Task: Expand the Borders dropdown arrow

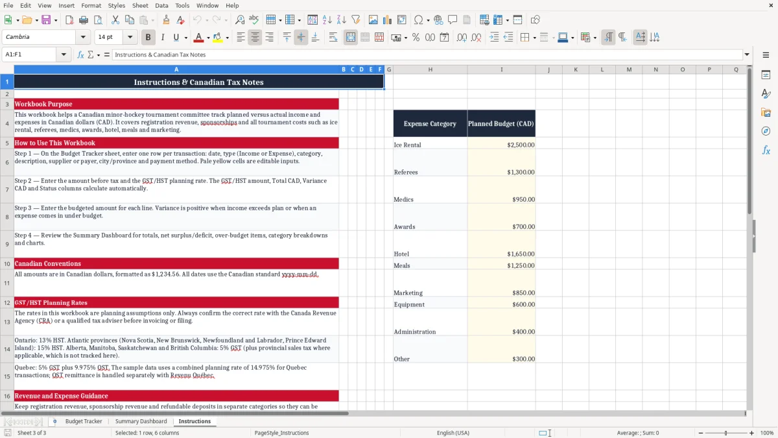Action: [534, 38]
